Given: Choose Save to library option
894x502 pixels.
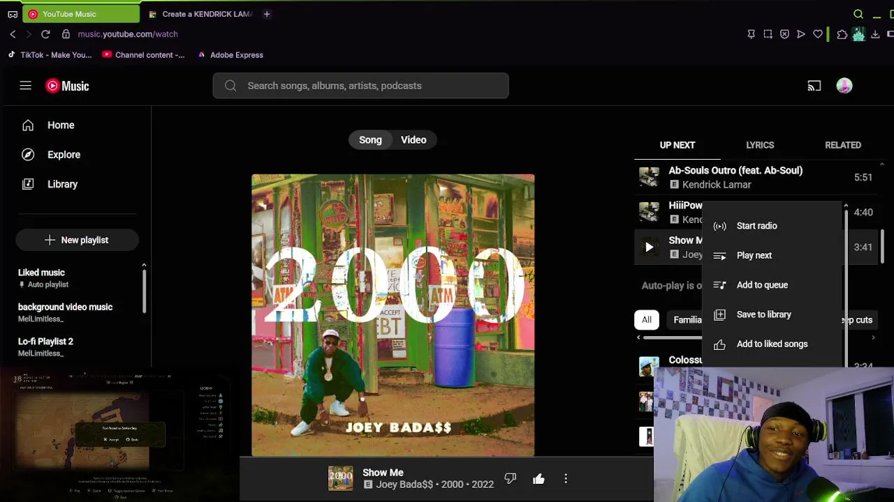Looking at the screenshot, I should click(772, 314).
